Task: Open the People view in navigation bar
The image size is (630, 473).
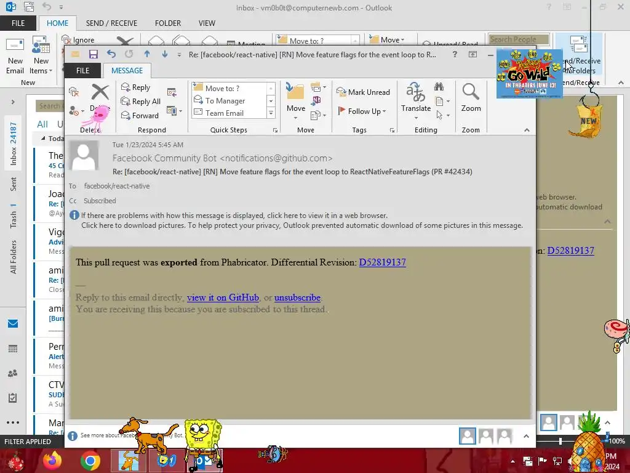Action: point(13,373)
